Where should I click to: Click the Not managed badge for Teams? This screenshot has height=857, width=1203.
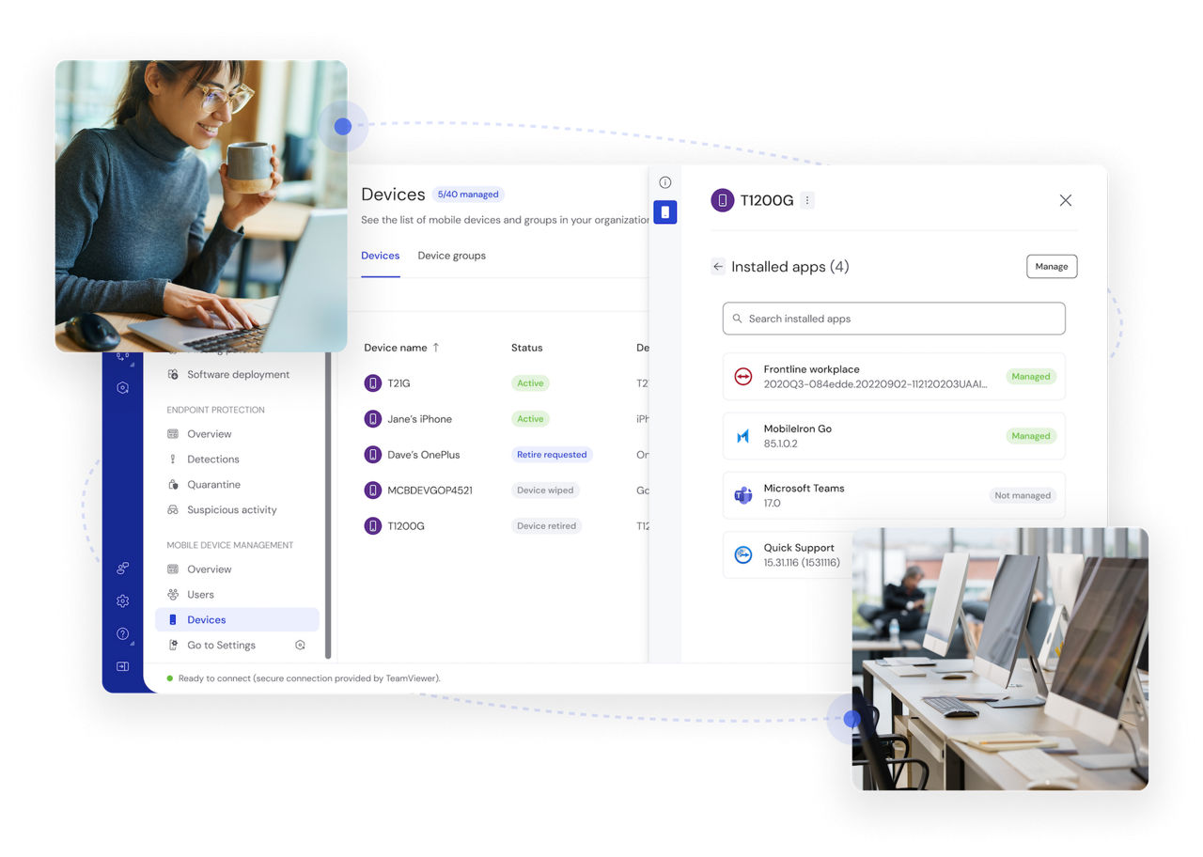[1023, 495]
